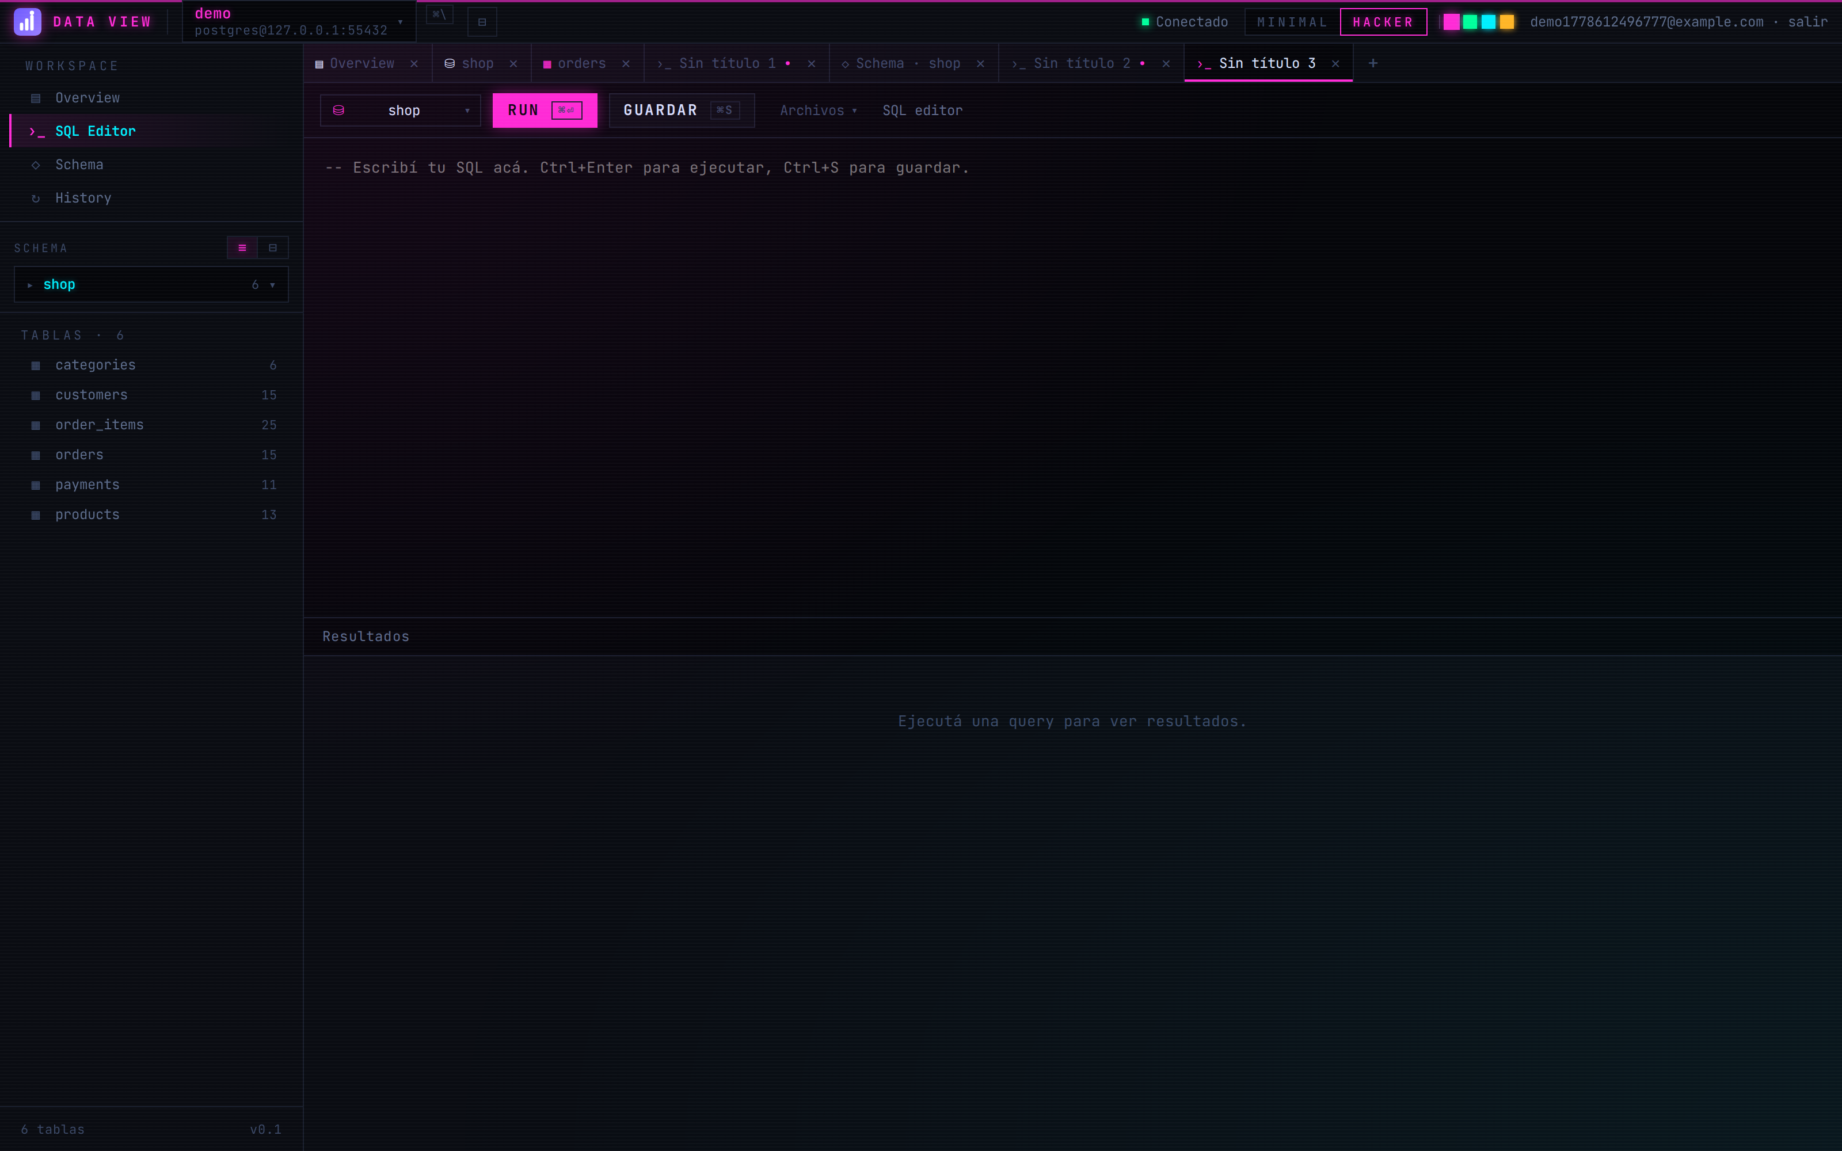Click the database icon in the shop selector
1842x1151 pixels.
pos(338,110)
